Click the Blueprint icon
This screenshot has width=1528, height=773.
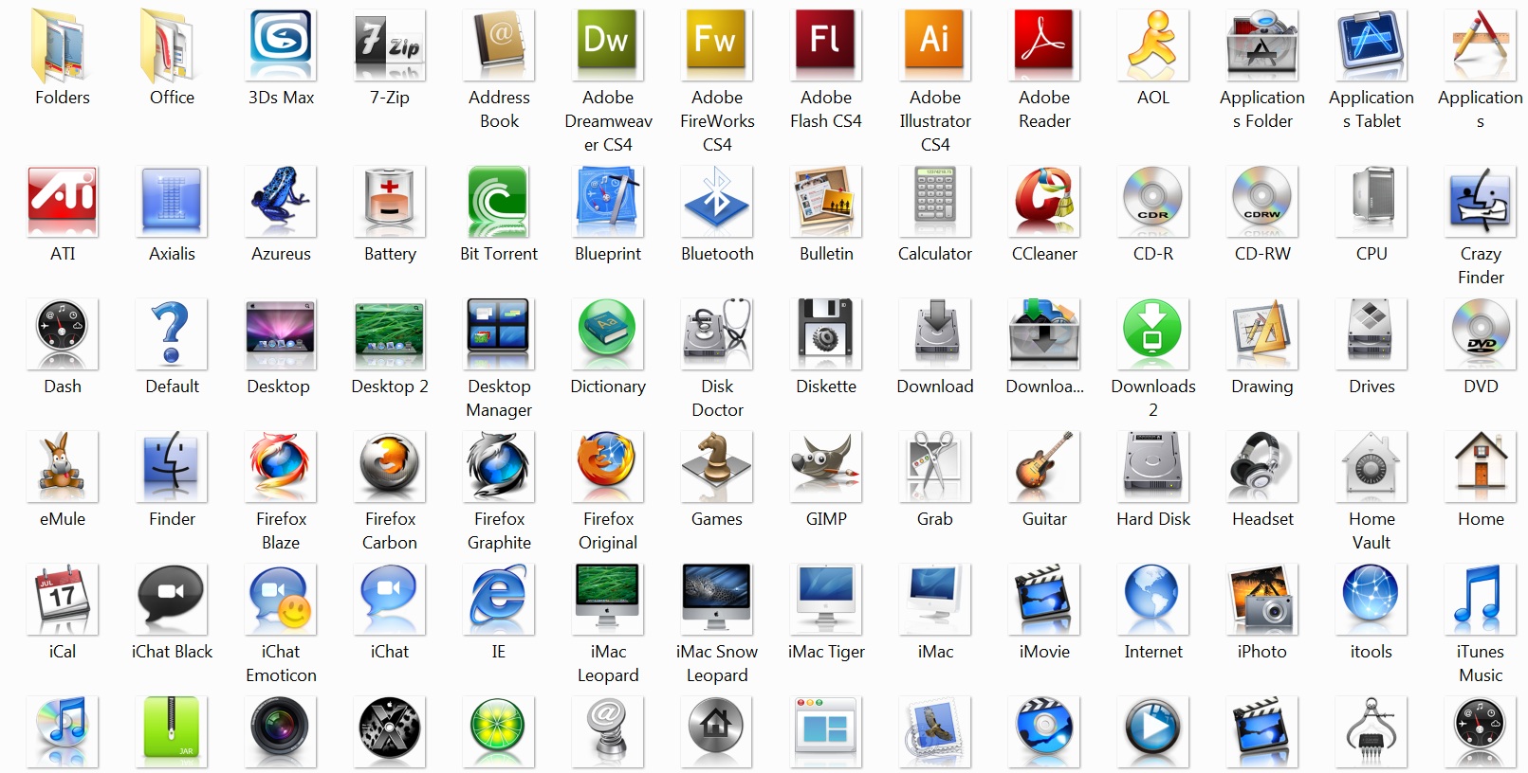point(608,201)
